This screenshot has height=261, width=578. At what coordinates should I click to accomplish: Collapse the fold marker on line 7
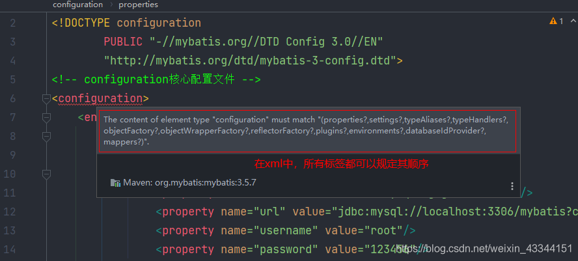coord(46,118)
